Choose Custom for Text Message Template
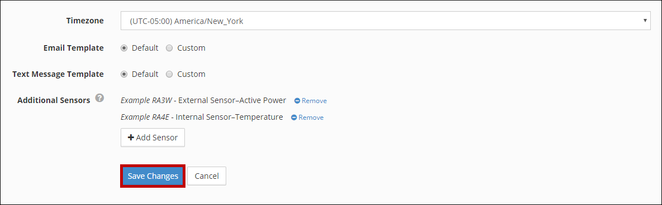The height and width of the screenshot is (205, 662). pyautogui.click(x=169, y=74)
